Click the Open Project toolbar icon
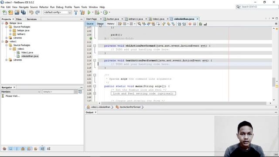Viewport: 279px width, 157px height. click(x=17, y=12)
